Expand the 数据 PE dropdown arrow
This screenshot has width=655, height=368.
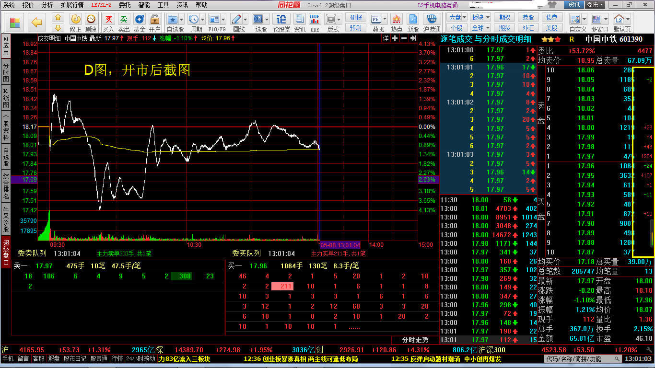(385, 20)
